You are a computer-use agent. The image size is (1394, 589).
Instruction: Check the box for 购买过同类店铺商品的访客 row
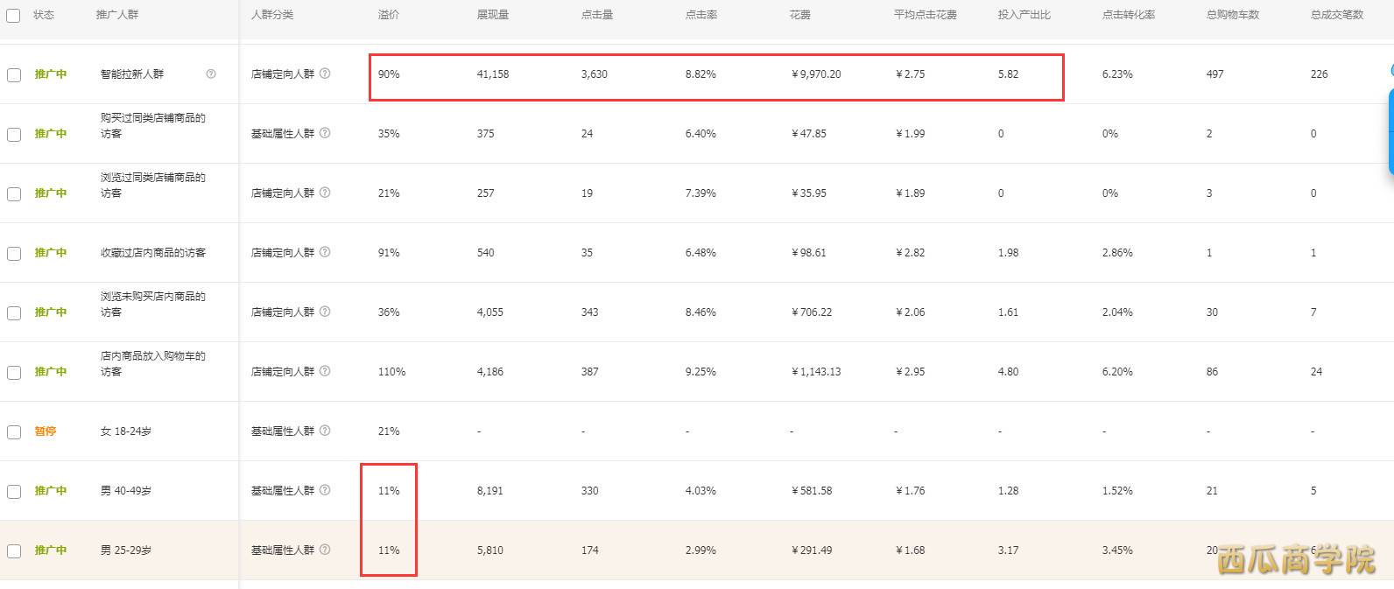(14, 135)
